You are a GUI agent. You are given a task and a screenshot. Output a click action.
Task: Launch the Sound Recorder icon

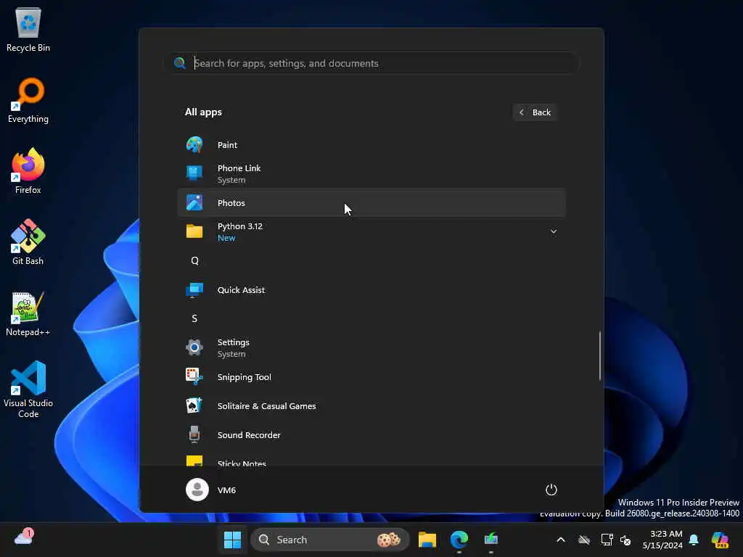(x=194, y=435)
